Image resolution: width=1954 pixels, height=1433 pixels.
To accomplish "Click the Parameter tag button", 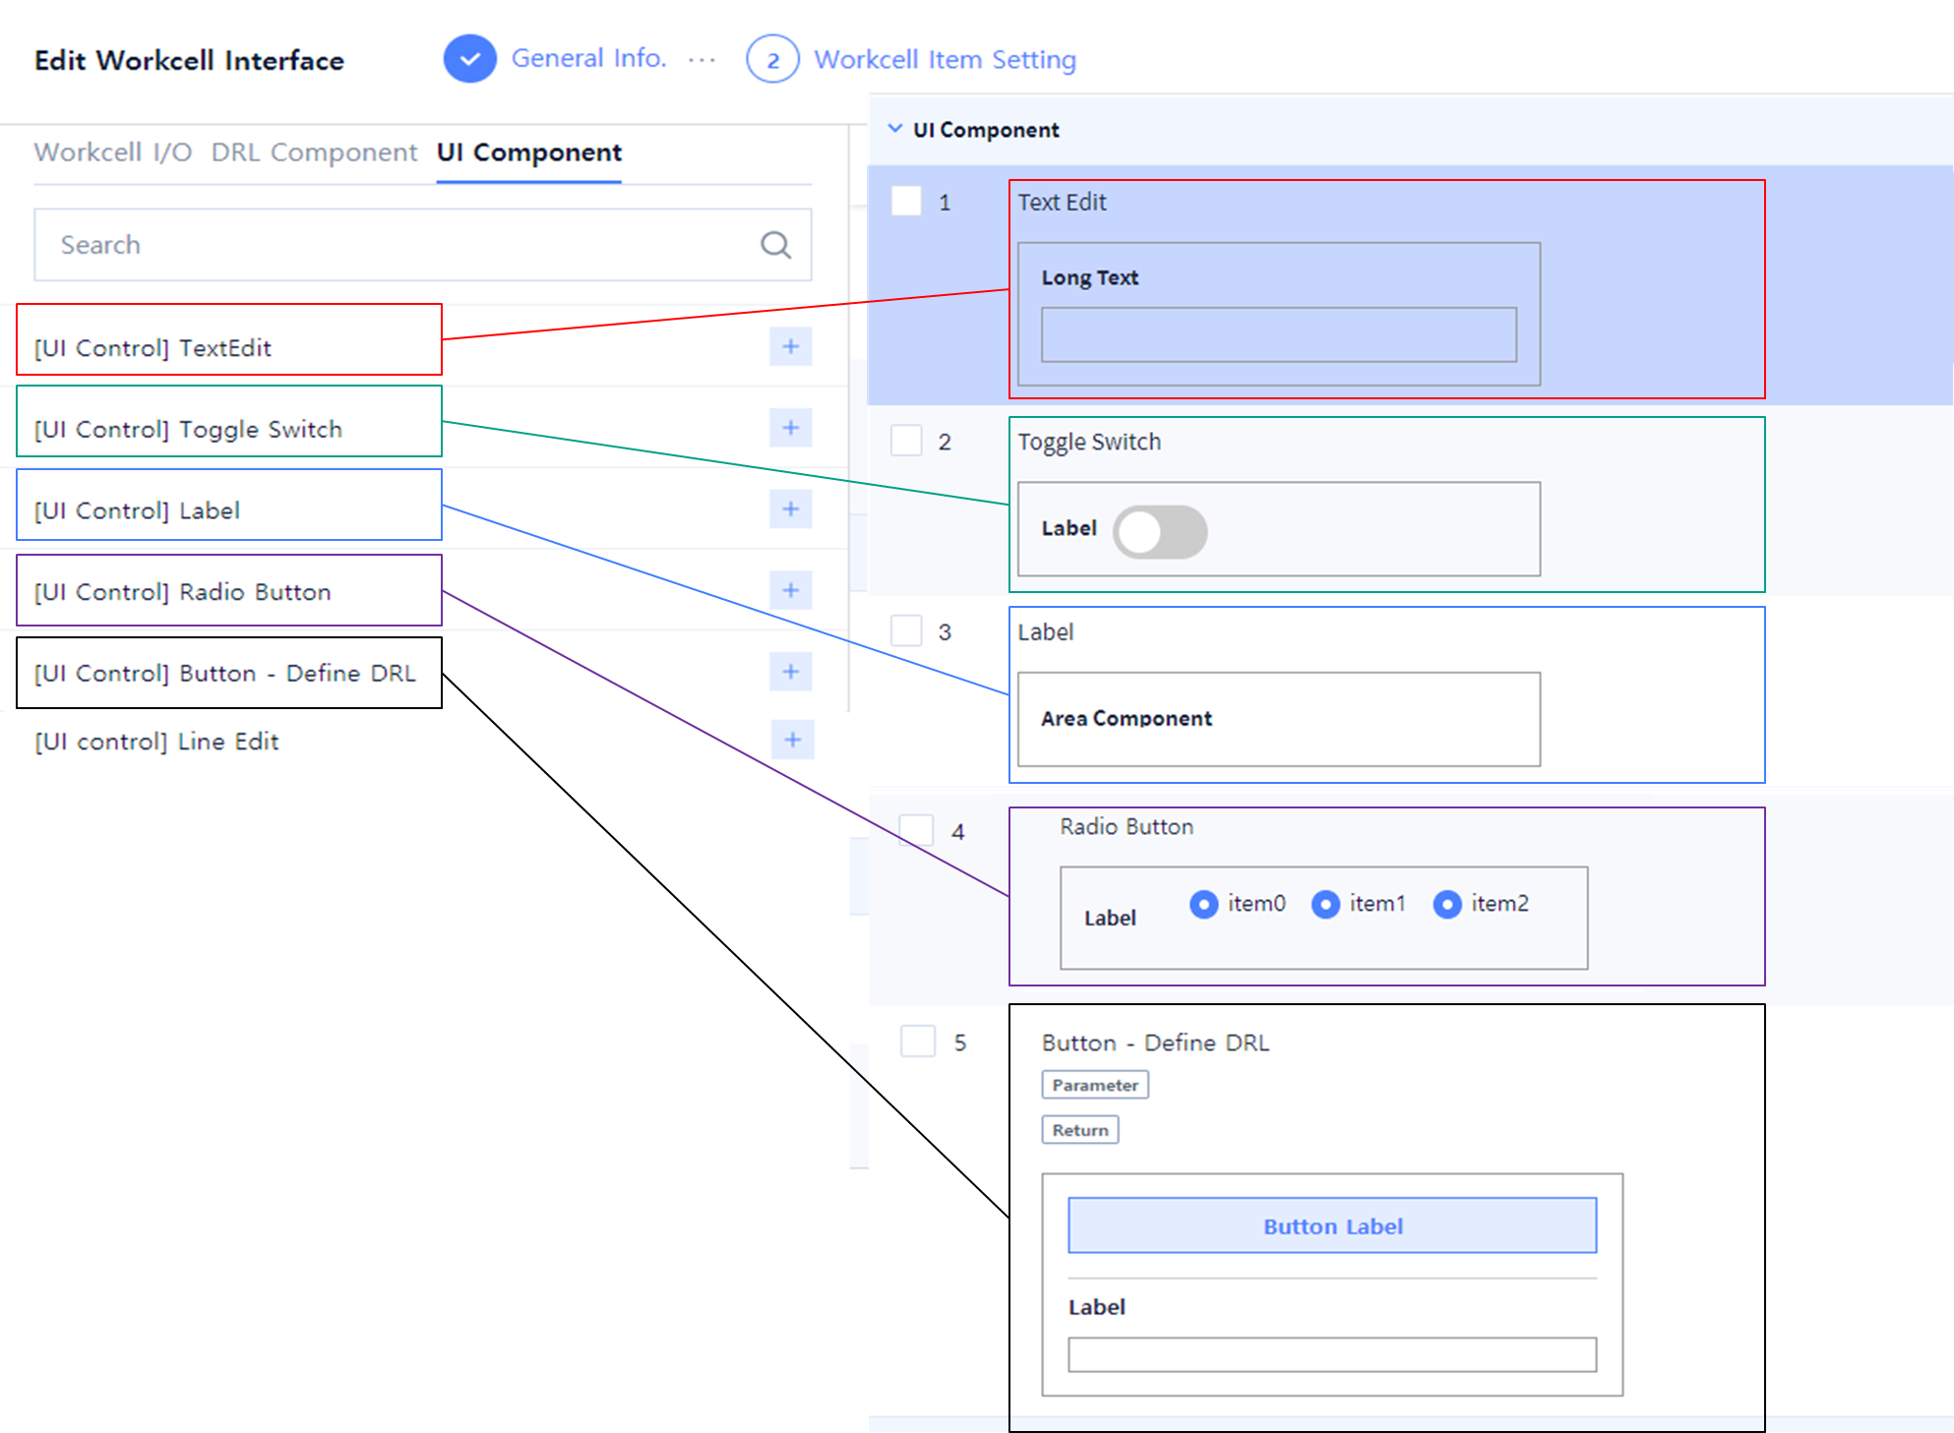I will coord(1094,1085).
